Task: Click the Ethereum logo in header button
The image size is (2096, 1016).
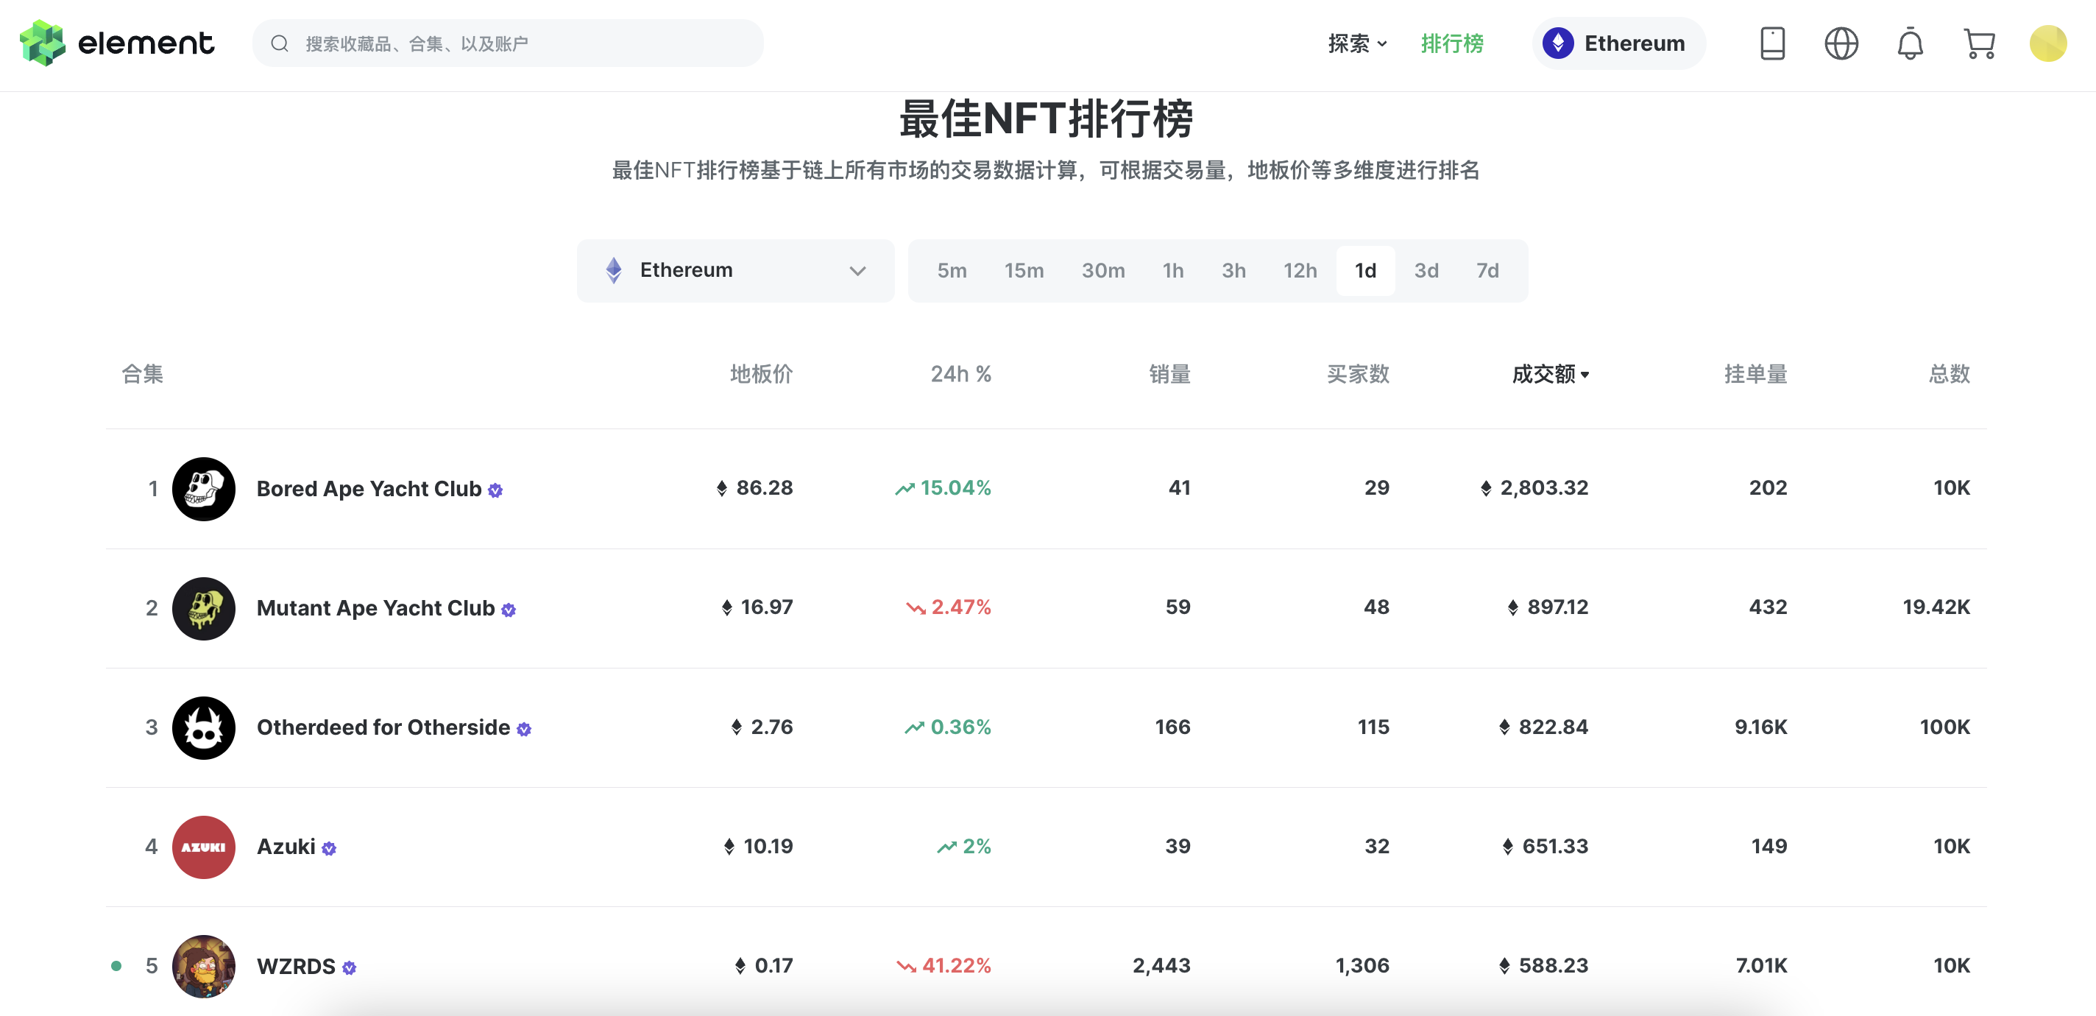Action: click(x=1558, y=43)
